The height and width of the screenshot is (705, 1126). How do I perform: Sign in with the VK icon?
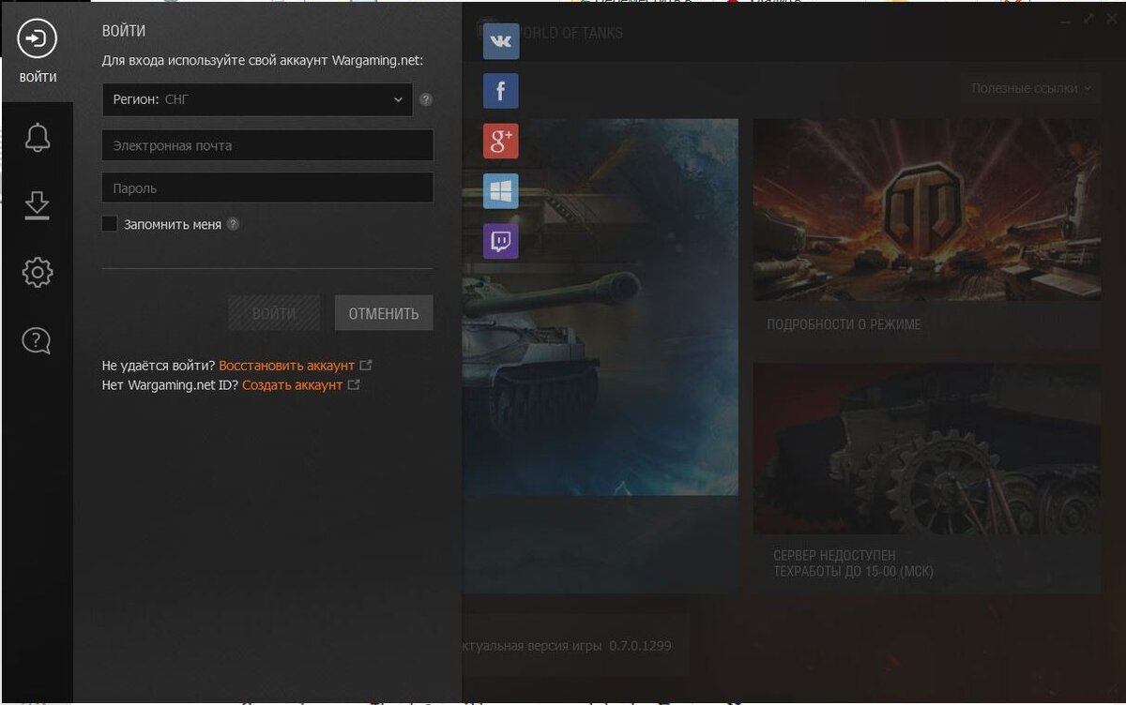pyautogui.click(x=501, y=41)
